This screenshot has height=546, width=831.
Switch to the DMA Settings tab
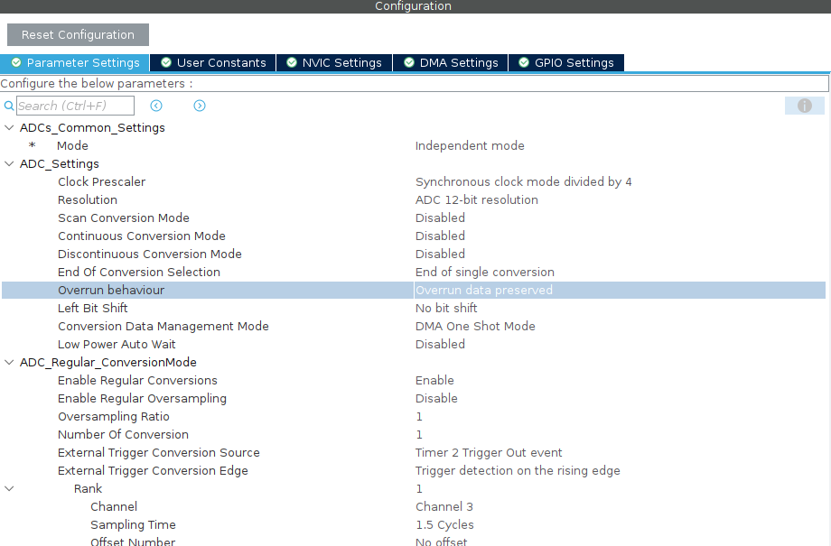click(451, 62)
